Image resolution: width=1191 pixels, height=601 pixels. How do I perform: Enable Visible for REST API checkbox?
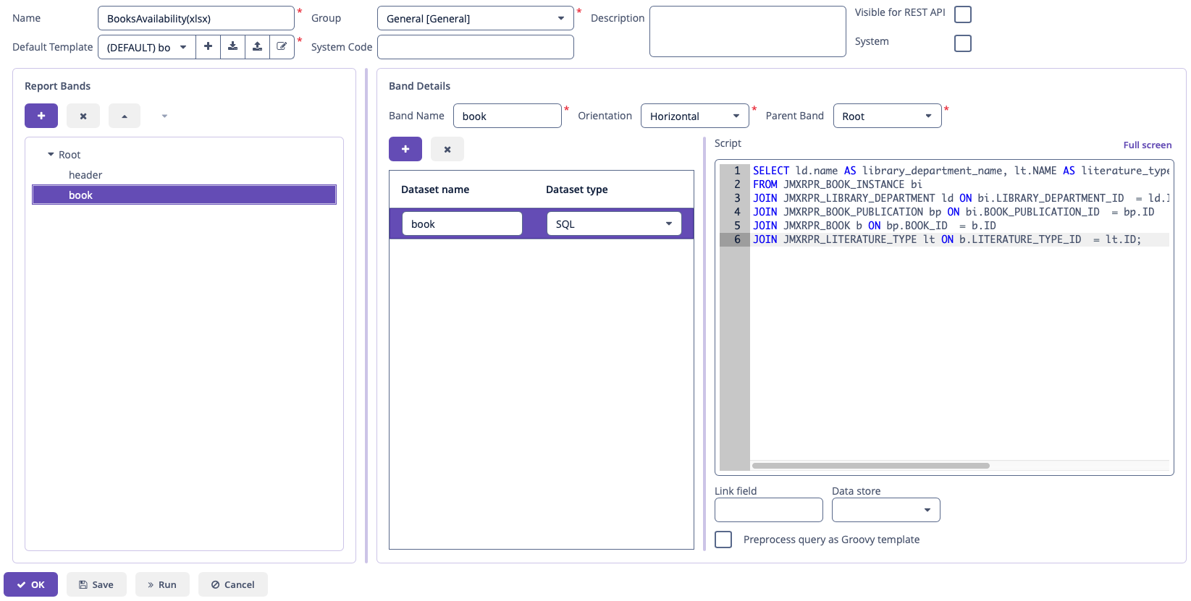(x=963, y=14)
